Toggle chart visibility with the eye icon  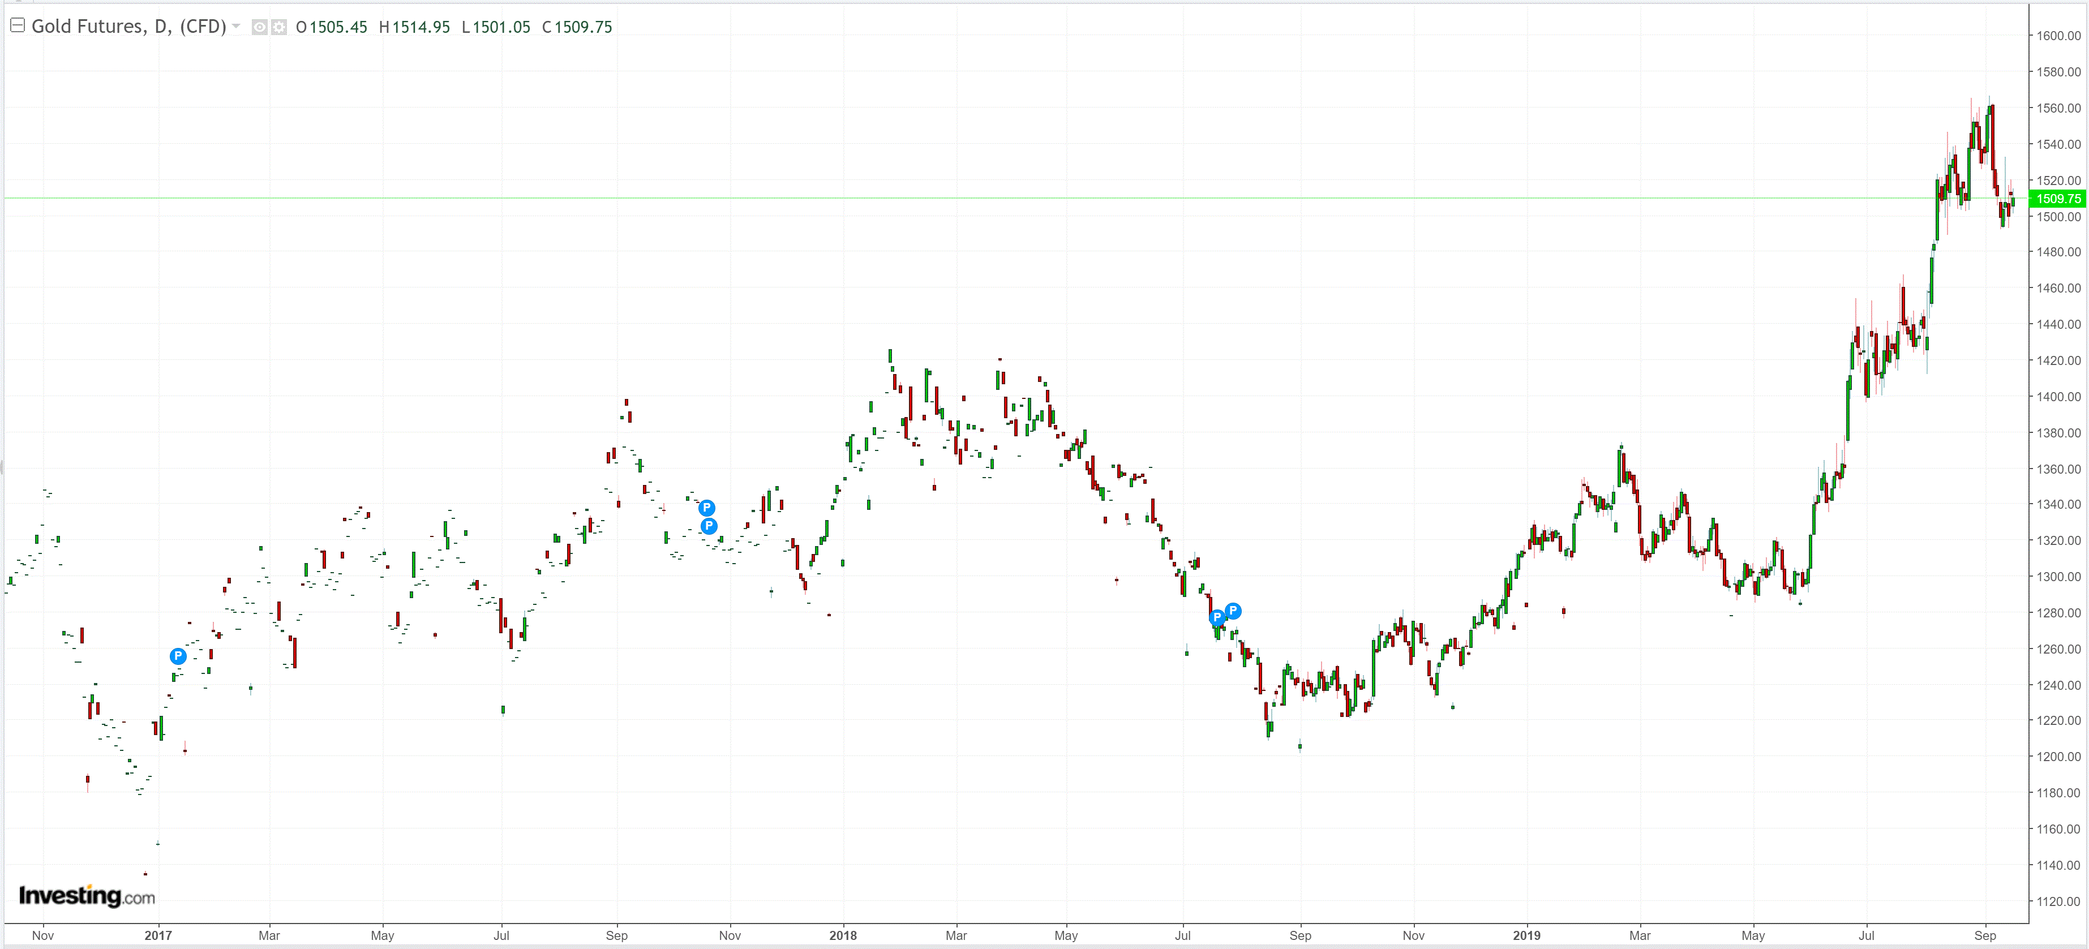[x=259, y=28]
